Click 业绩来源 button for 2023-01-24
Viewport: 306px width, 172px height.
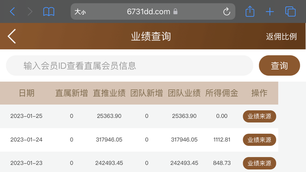(x=259, y=140)
